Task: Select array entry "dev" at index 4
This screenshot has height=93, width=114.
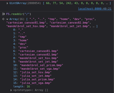Action: tap(20, 44)
